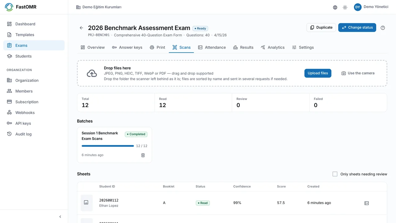
Task: Click the Score column header
Action: [281, 186]
